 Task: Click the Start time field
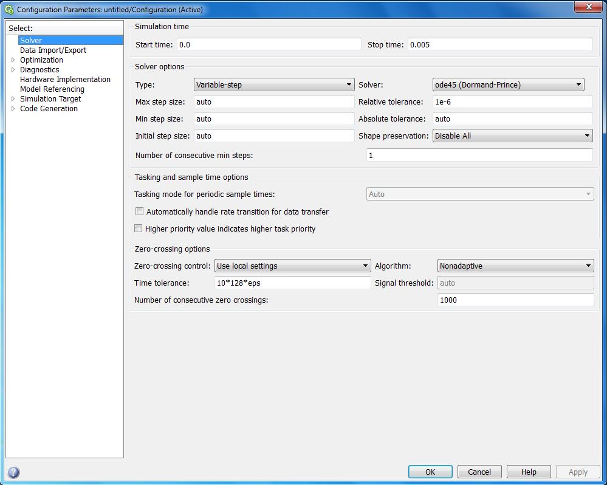click(x=269, y=44)
